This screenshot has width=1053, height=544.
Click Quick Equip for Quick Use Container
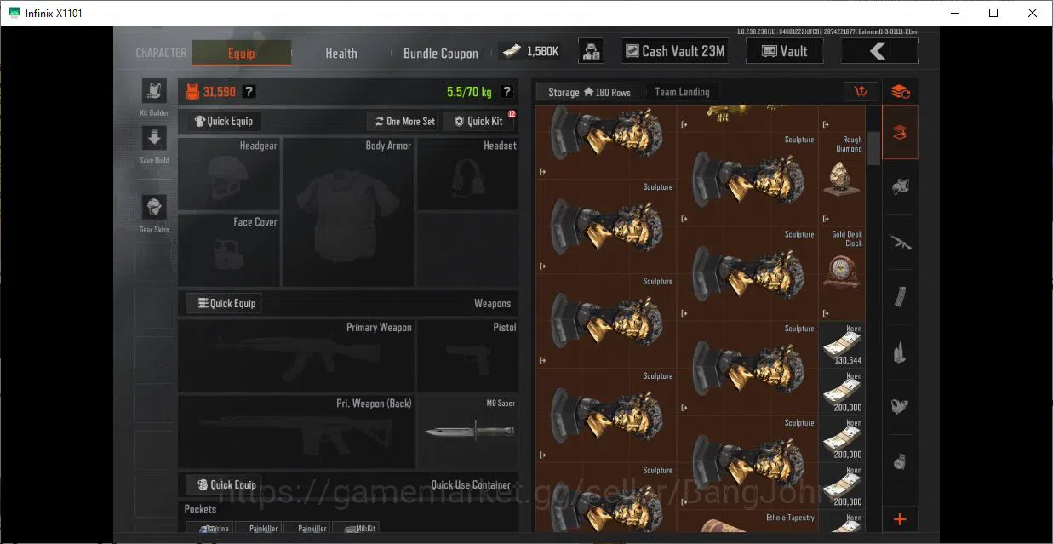tap(226, 484)
